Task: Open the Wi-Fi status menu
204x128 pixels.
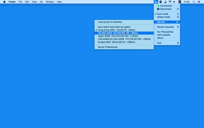Action: coord(170,2)
